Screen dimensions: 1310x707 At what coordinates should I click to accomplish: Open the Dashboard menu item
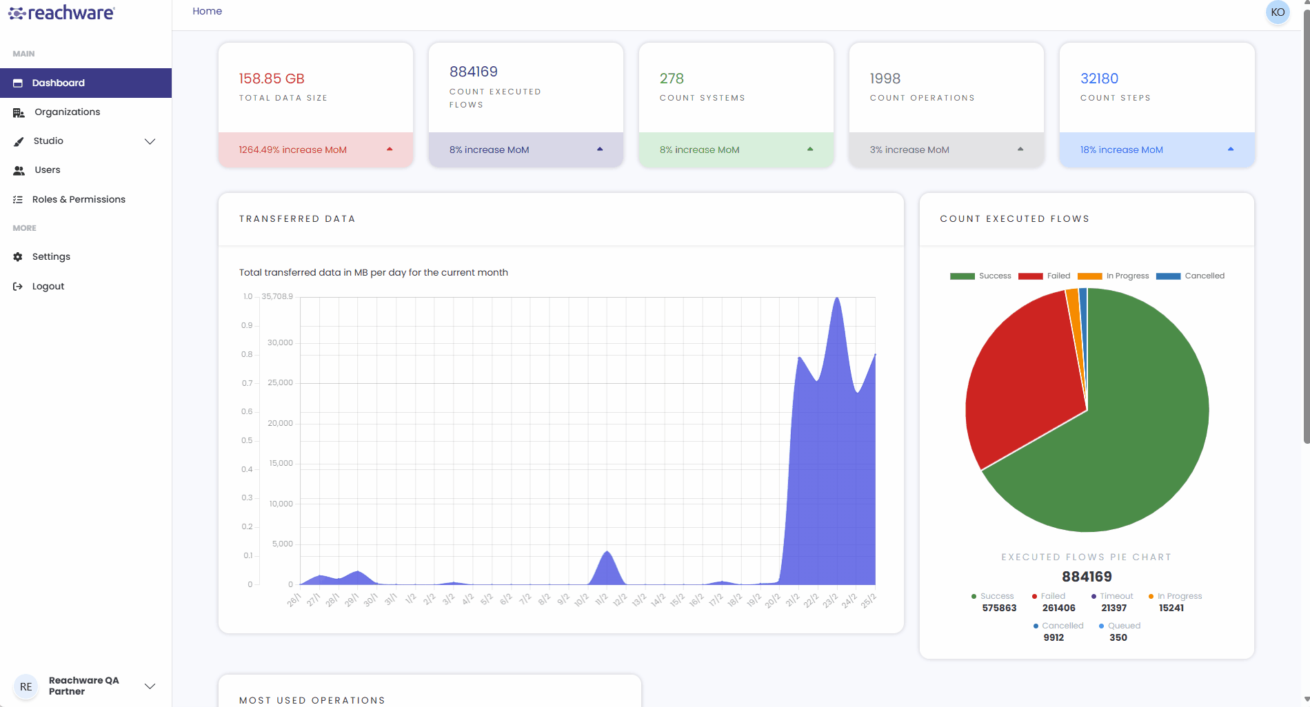click(85, 83)
